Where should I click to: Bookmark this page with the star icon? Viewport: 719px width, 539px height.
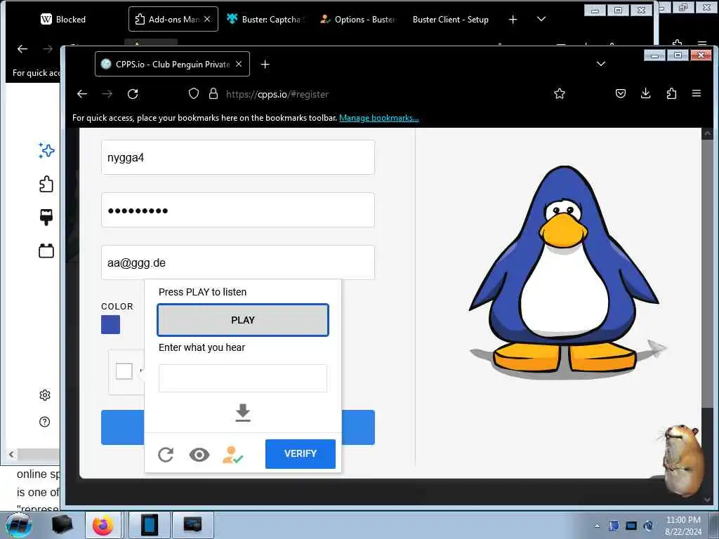click(560, 94)
